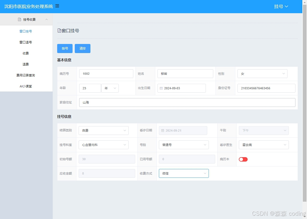
Task: Open the age unit dropdown showing 年
Action: click(x=110, y=88)
